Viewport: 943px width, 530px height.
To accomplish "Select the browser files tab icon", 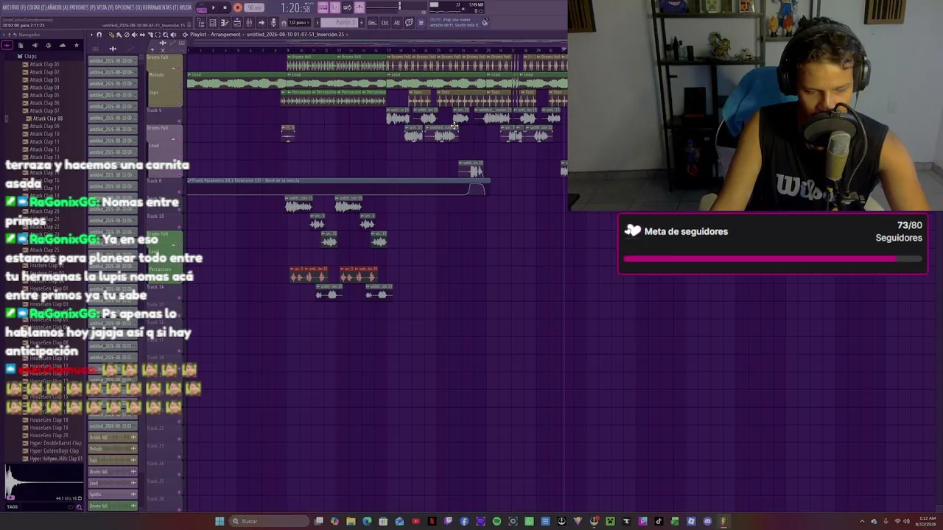I will pyautogui.click(x=21, y=46).
